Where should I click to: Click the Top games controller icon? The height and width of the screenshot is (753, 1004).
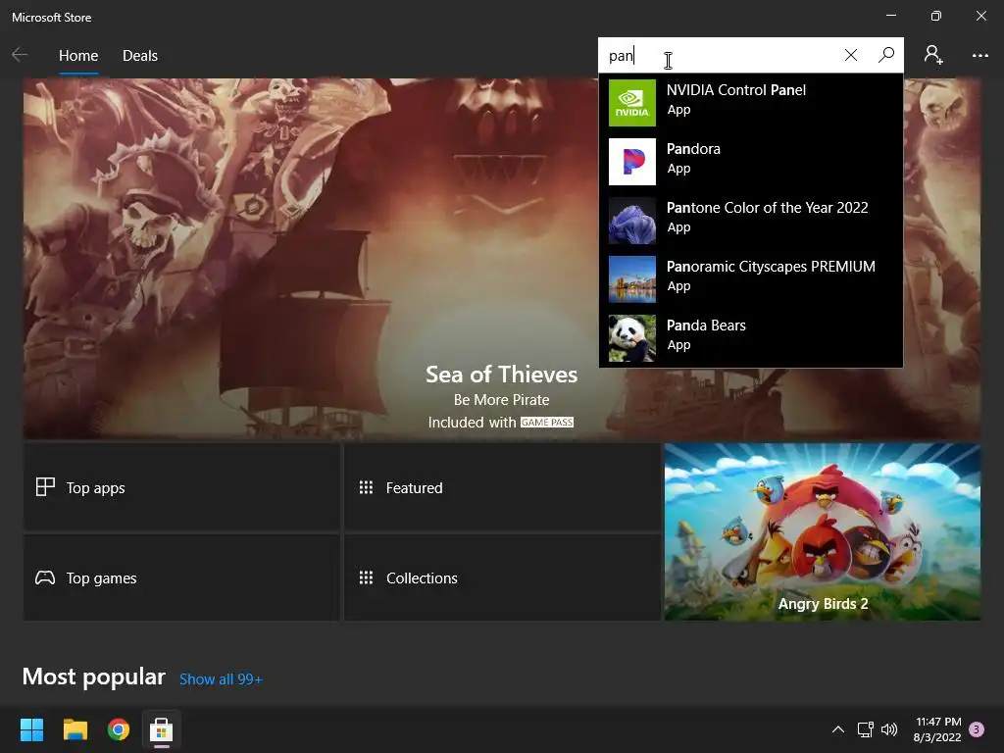[x=45, y=578]
